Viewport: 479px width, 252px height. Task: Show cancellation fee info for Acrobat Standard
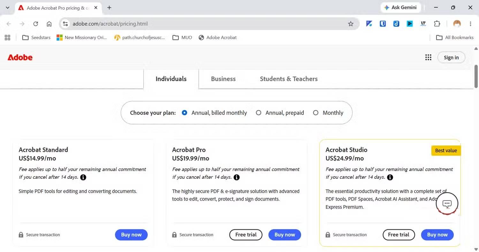[83, 177]
